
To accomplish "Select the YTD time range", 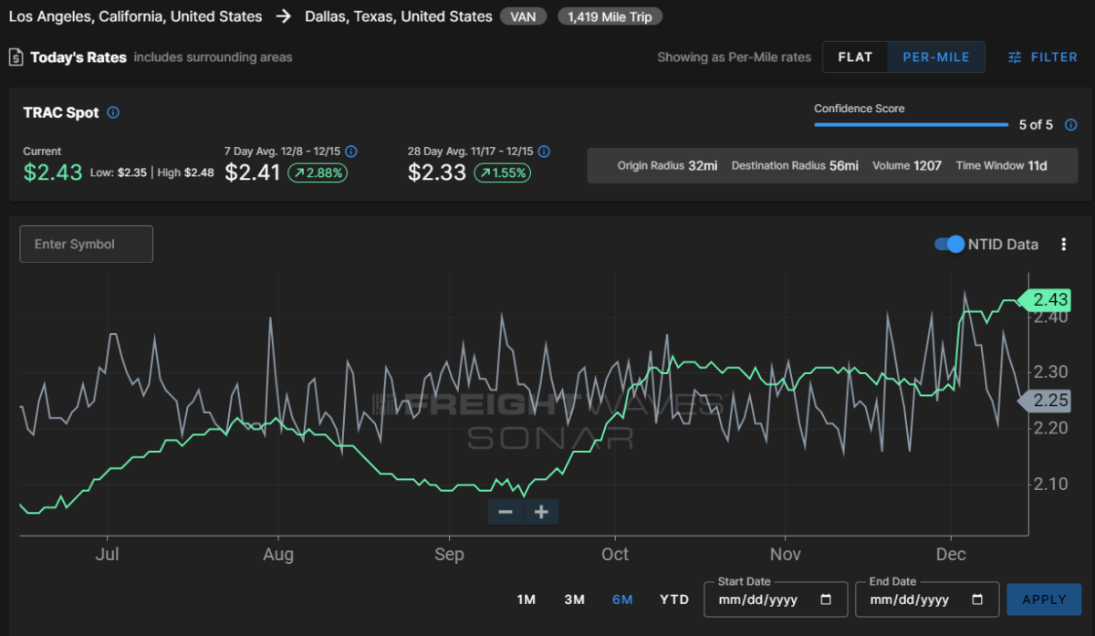I will [x=674, y=600].
